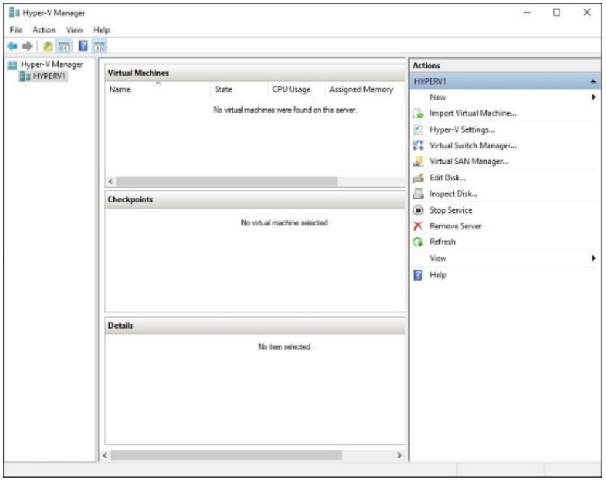Click the green Refresh icon
The height and width of the screenshot is (480, 606).
click(x=418, y=242)
